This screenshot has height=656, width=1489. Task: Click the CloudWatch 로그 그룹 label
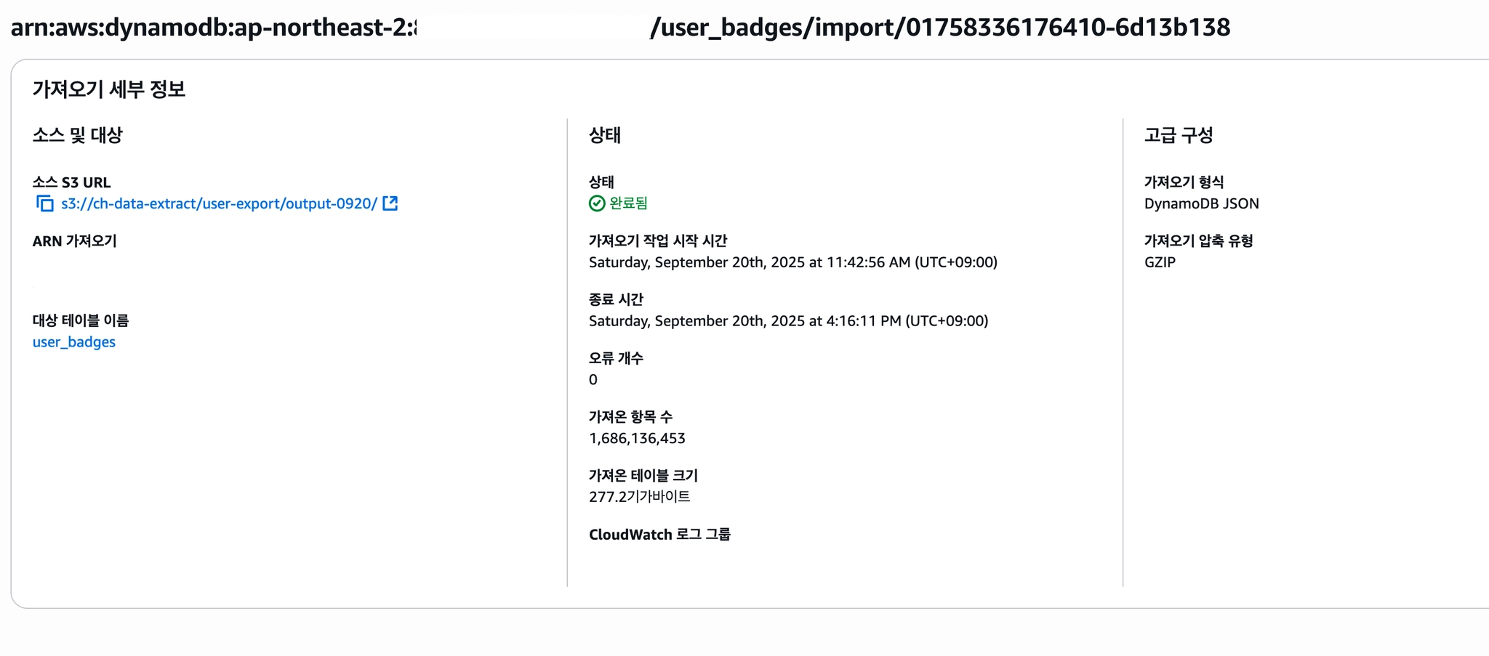[x=659, y=535]
